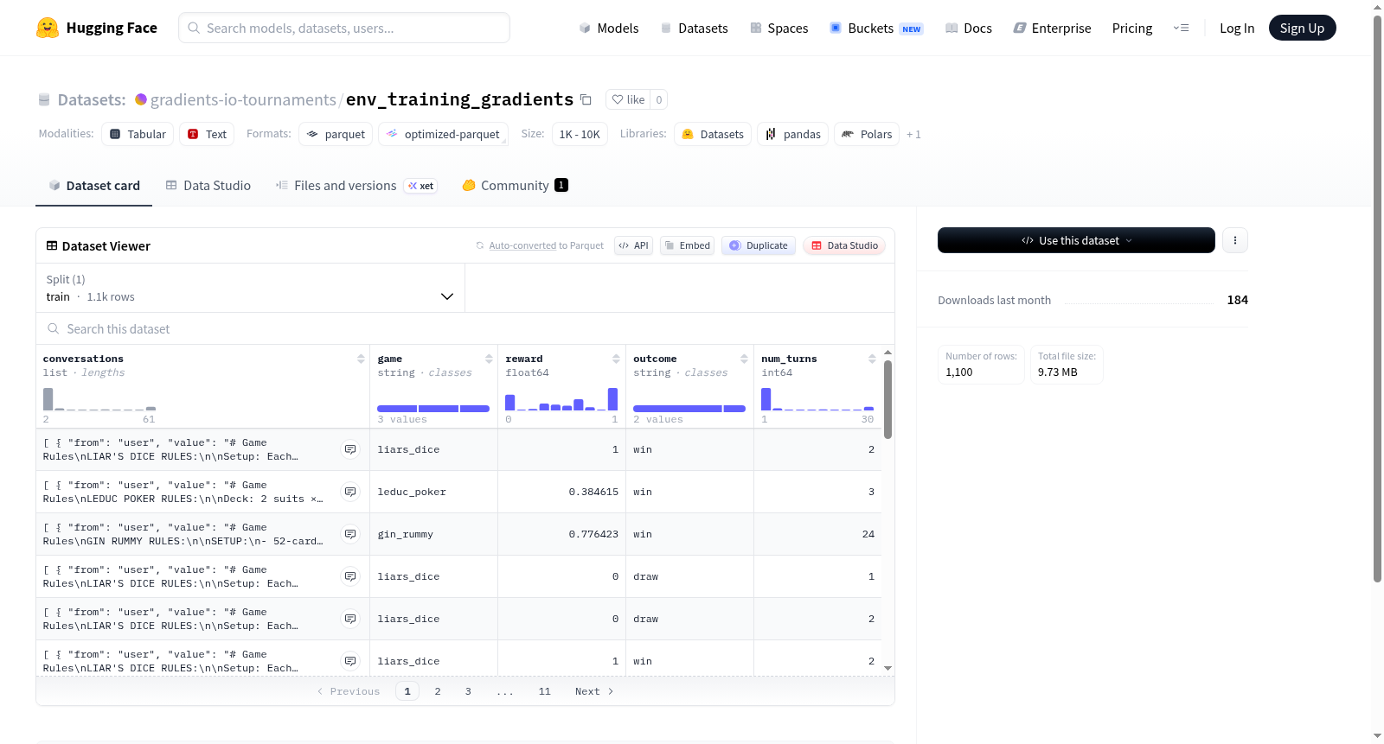Click Next page in pagination
The width and height of the screenshot is (1384, 744).
594,691
